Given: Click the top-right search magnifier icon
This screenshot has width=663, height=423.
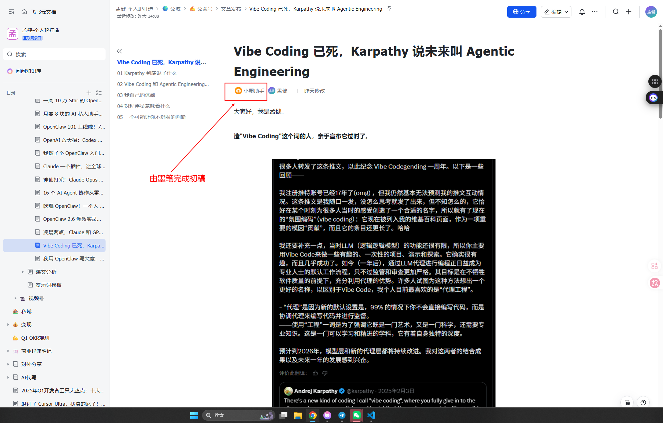Looking at the screenshot, I should pyautogui.click(x=616, y=12).
